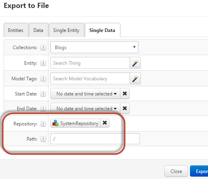Open the Repository help question mark
Screen dimensions: 208x179
tap(43, 124)
